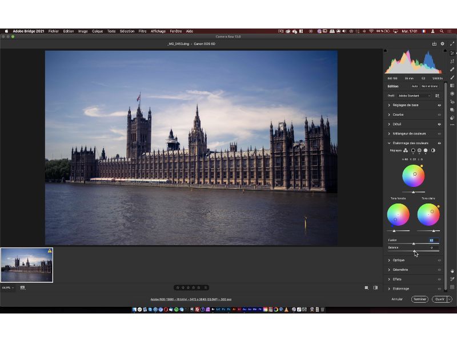
Task: Open the Graduated Filter tool
Action: coord(452,85)
